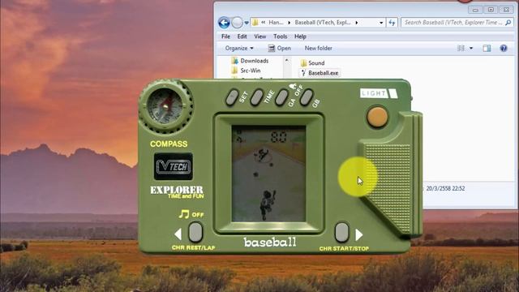
Task: Expand the arrow after Baseball breadcrumb
Action: (x=357, y=23)
